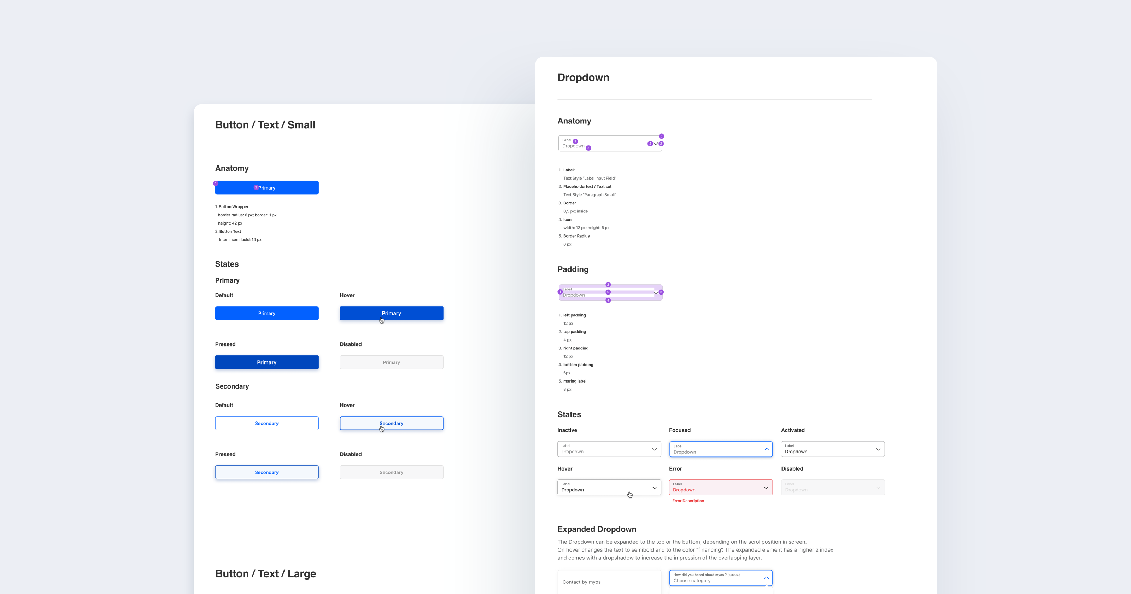
Task: Click annotation badge 1 on Button Wrapper anatomy
Action: tap(216, 183)
